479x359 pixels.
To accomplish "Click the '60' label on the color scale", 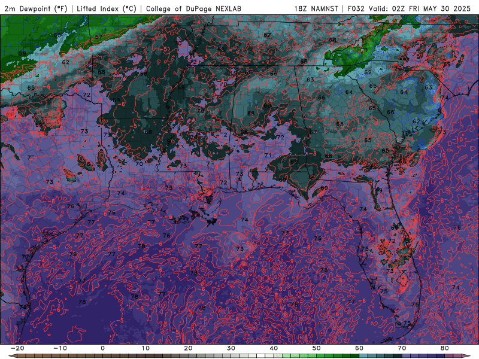I will 359,348.
